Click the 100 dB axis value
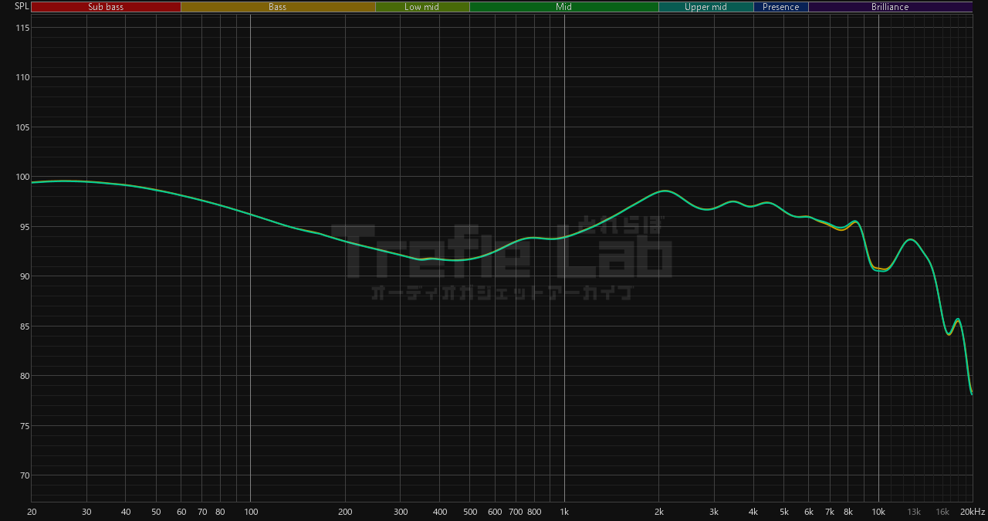The image size is (988, 521). [x=22, y=177]
